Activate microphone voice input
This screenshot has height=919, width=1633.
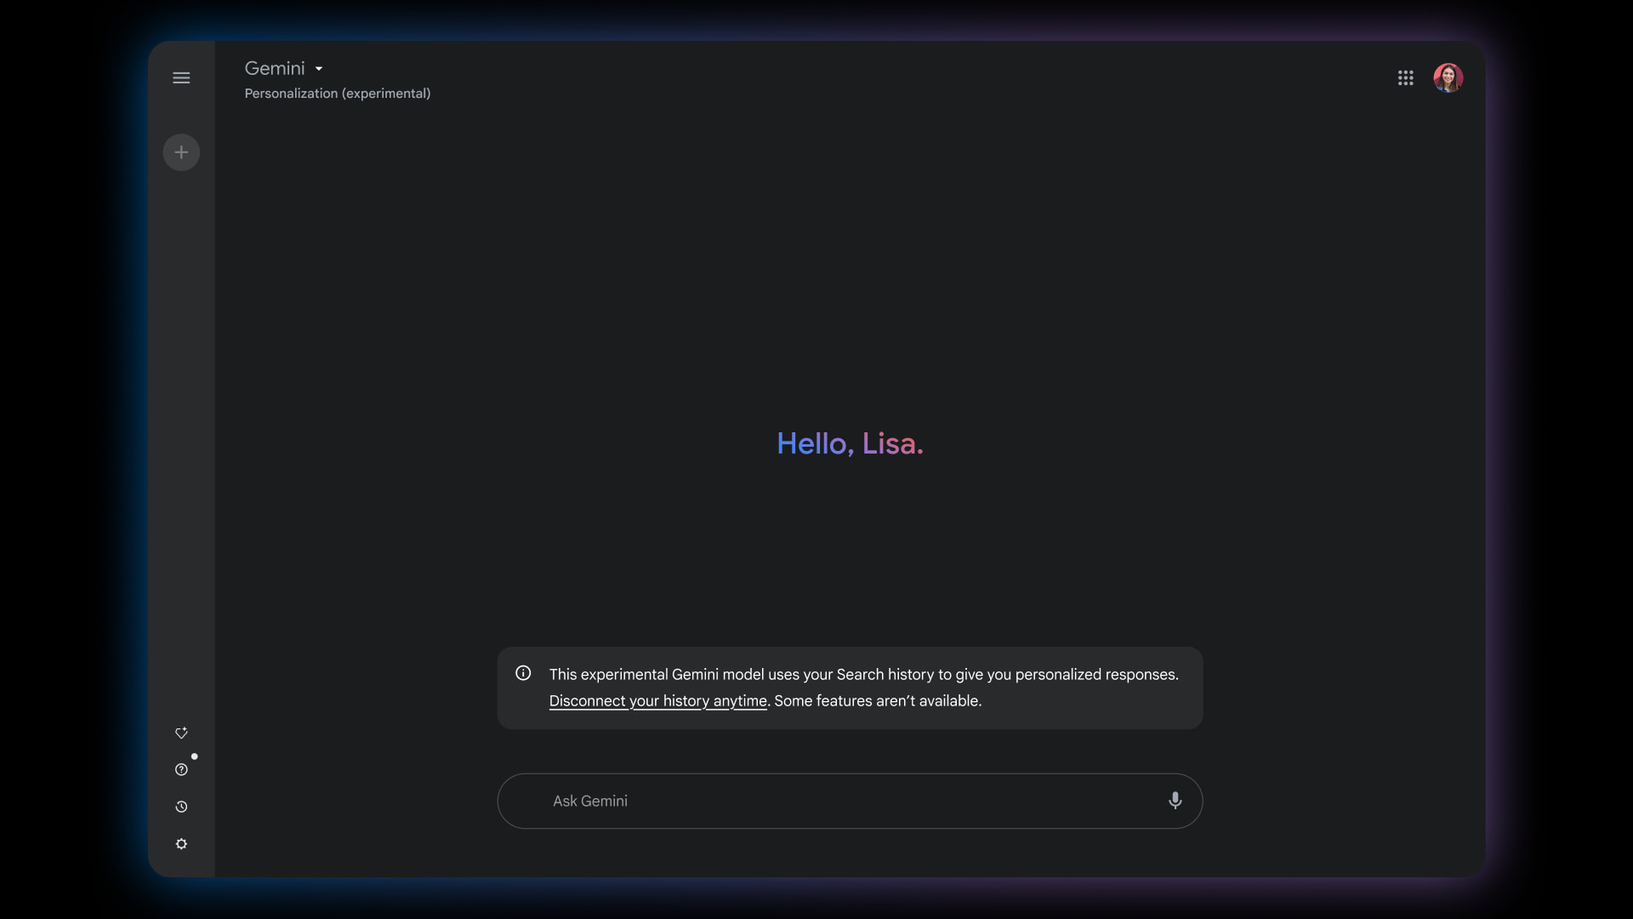[x=1175, y=801]
